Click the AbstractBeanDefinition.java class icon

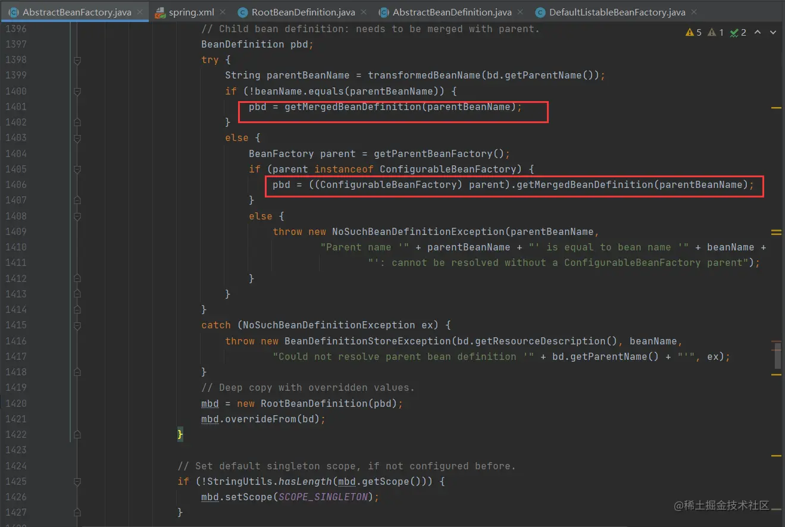tap(384, 12)
